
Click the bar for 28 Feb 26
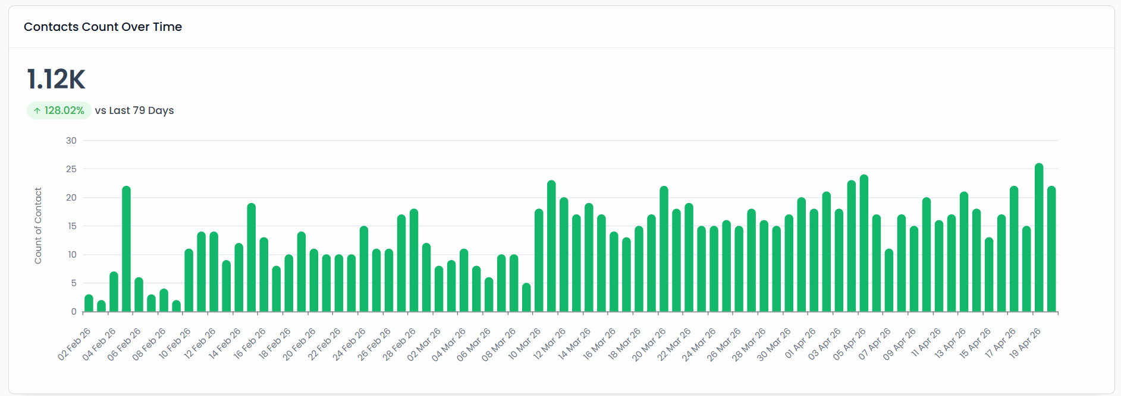tap(414, 261)
